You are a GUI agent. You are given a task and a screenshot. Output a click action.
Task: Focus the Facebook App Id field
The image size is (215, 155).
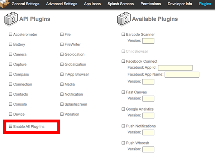tap(175, 68)
